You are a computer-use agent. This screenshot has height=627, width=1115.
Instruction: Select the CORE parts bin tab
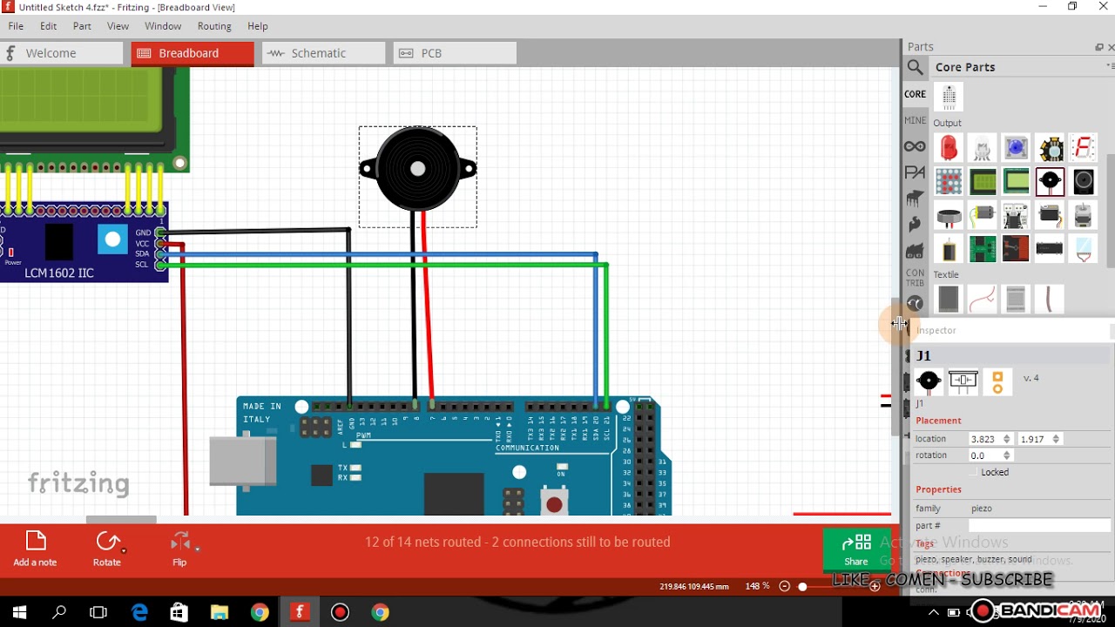[x=915, y=94]
